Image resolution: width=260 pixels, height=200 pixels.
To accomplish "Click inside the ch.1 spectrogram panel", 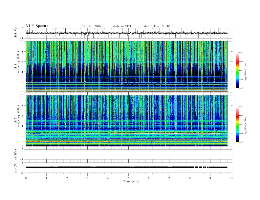I will (126, 67).
